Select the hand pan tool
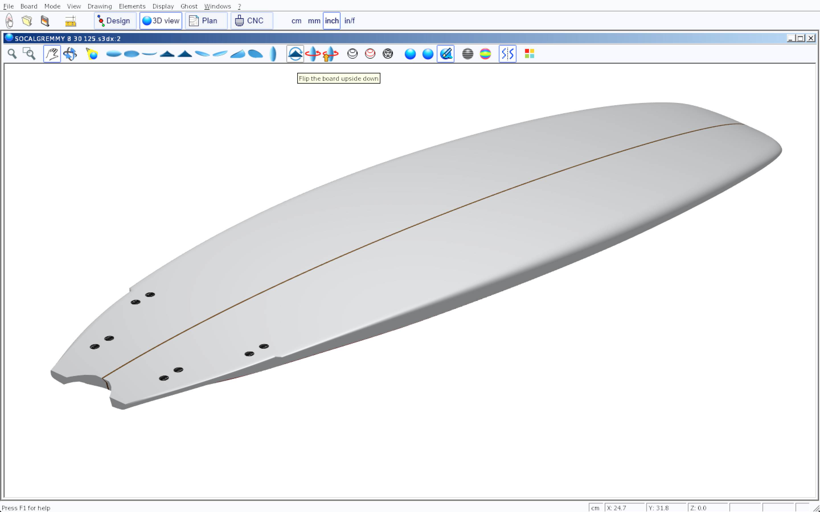This screenshot has height=512, width=820. pos(52,54)
